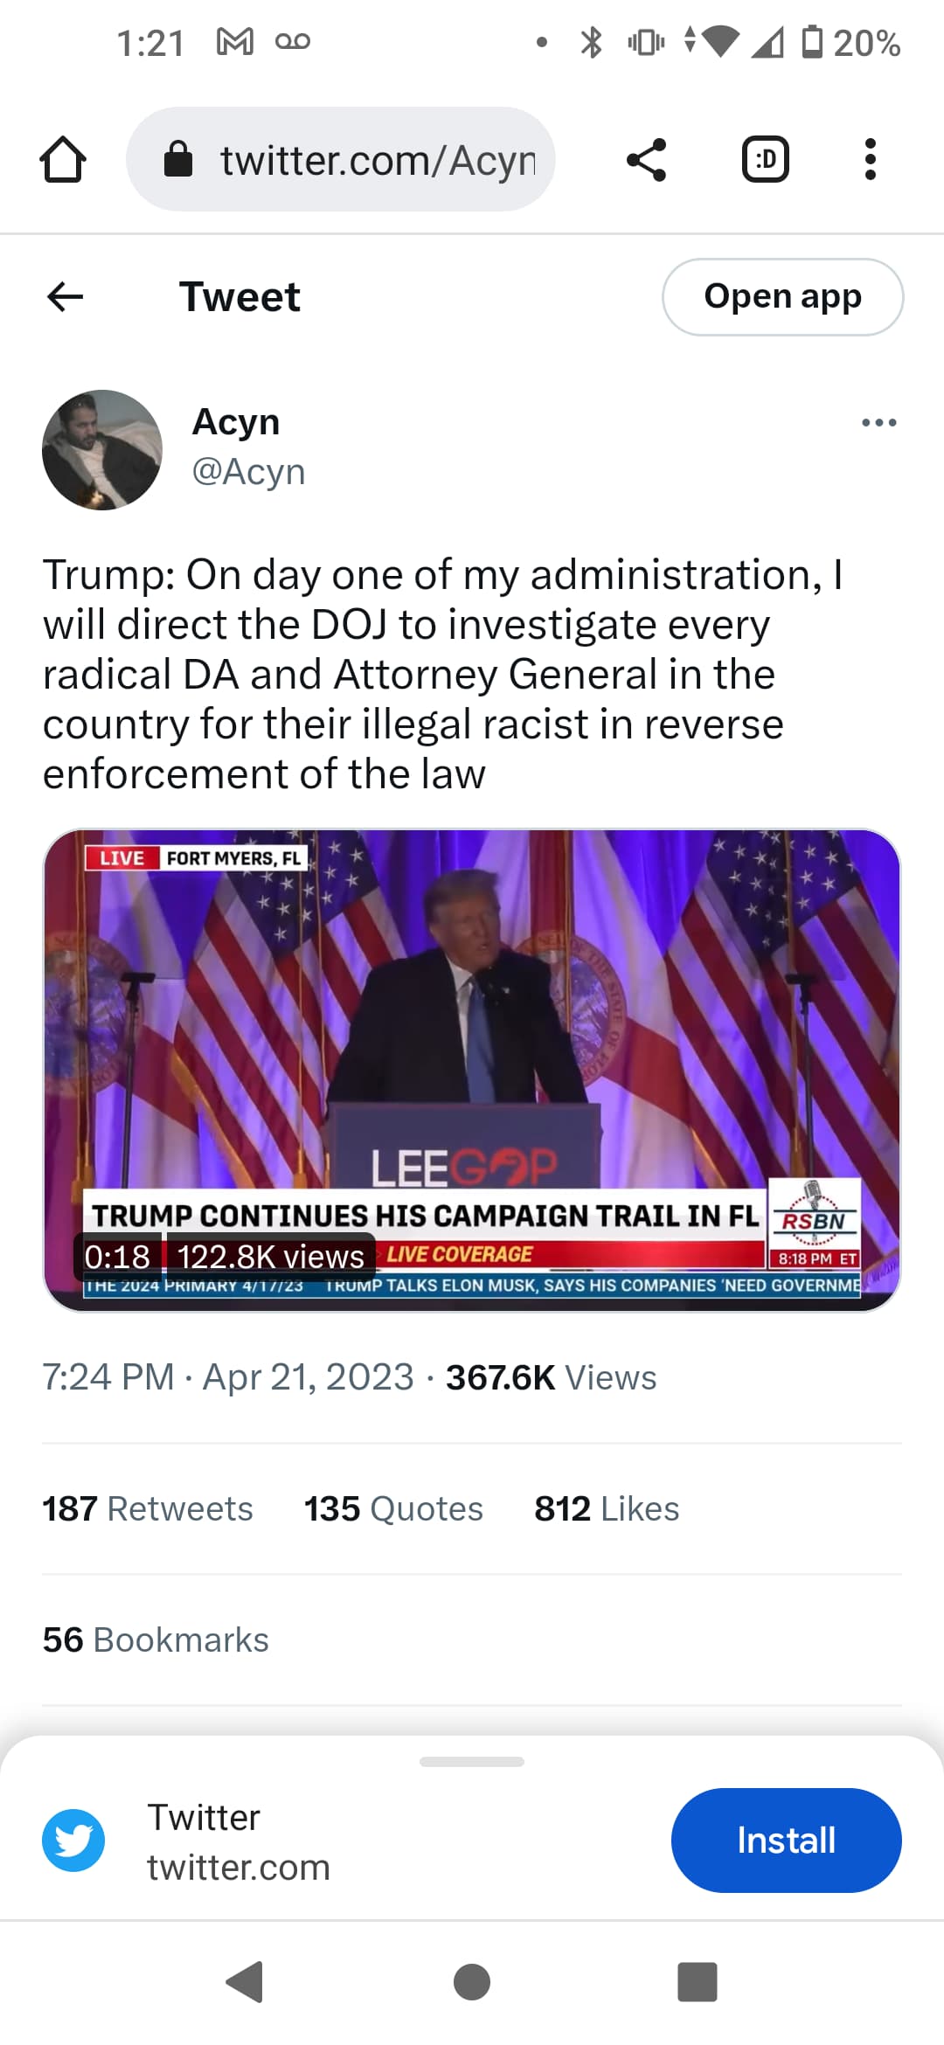Tap the Android recent apps square
944x2045 pixels.
[x=698, y=1981]
